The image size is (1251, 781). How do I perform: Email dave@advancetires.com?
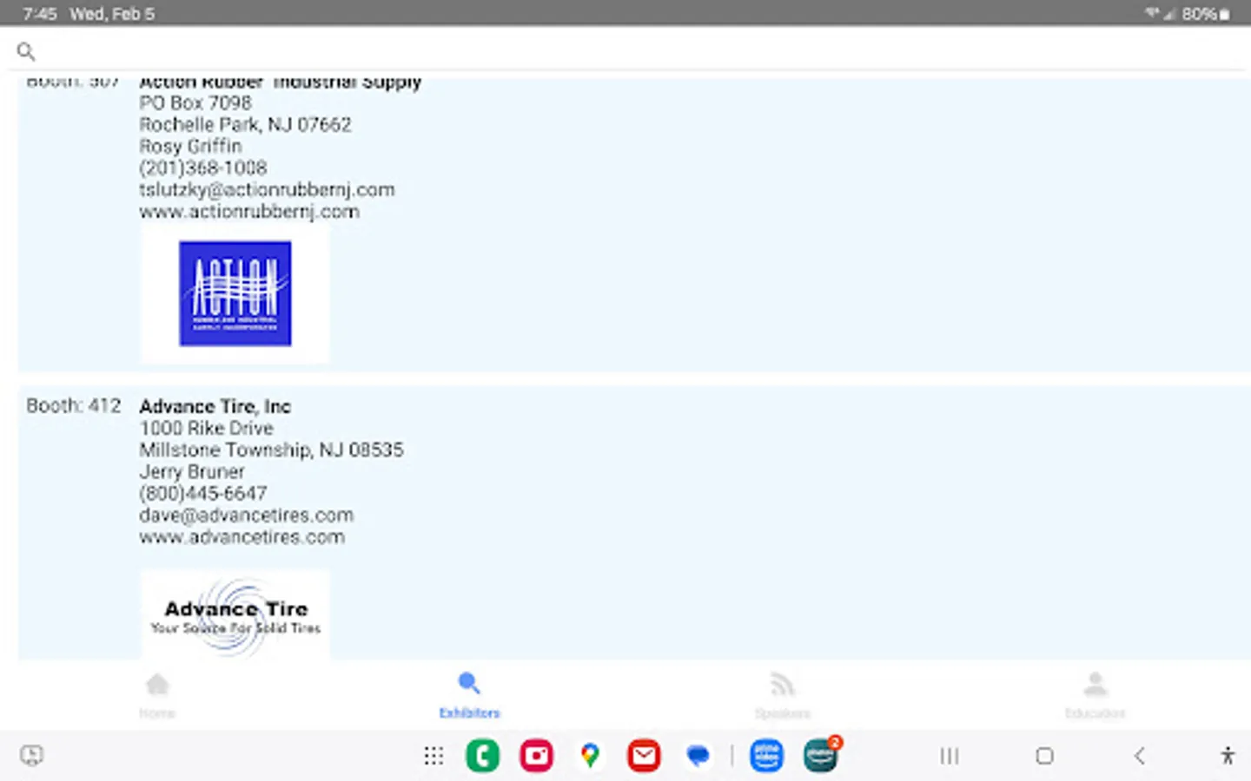click(x=246, y=515)
